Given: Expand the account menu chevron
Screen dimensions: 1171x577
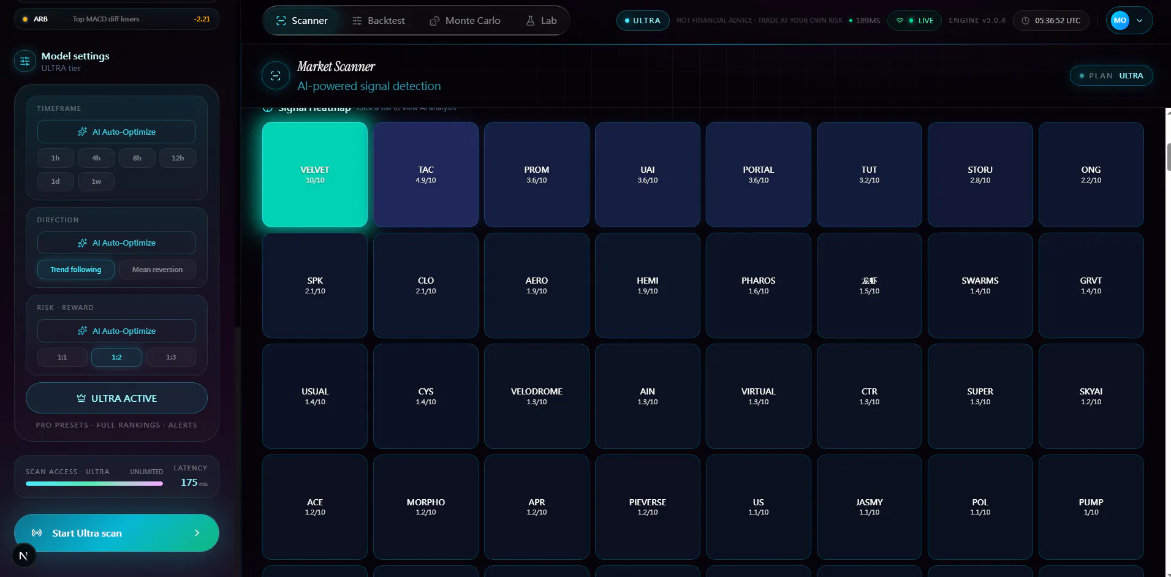Looking at the screenshot, I should [1140, 20].
